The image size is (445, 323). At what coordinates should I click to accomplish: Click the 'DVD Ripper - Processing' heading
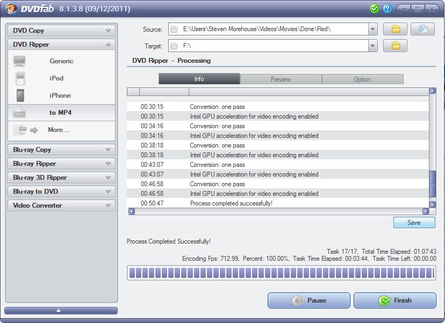point(171,61)
